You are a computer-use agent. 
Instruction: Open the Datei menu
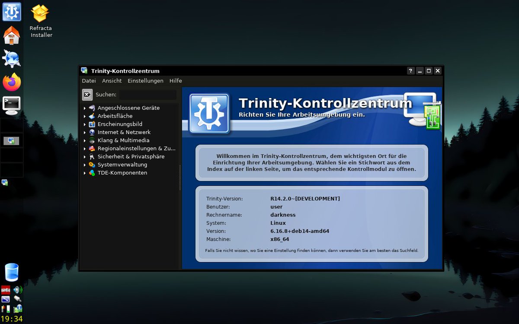point(89,81)
